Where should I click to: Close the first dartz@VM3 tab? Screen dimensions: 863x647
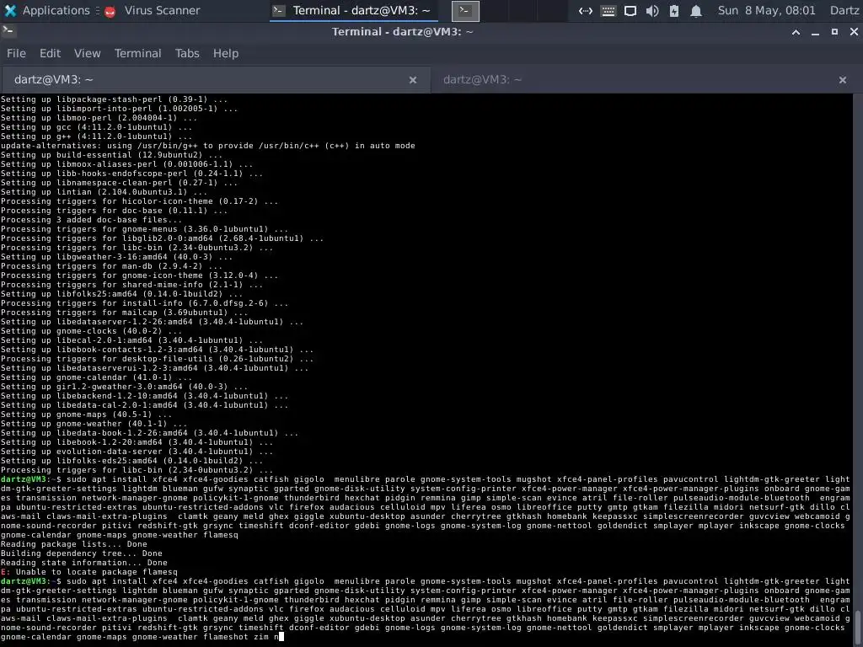tap(413, 80)
